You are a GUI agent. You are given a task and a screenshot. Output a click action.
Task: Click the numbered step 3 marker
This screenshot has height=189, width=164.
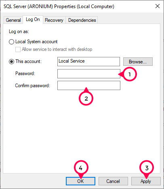[x=147, y=168]
